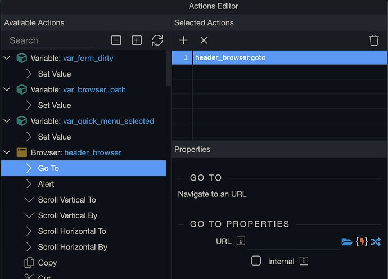Click the URL input field
The width and height of the screenshot is (388, 279).
(x=292, y=242)
